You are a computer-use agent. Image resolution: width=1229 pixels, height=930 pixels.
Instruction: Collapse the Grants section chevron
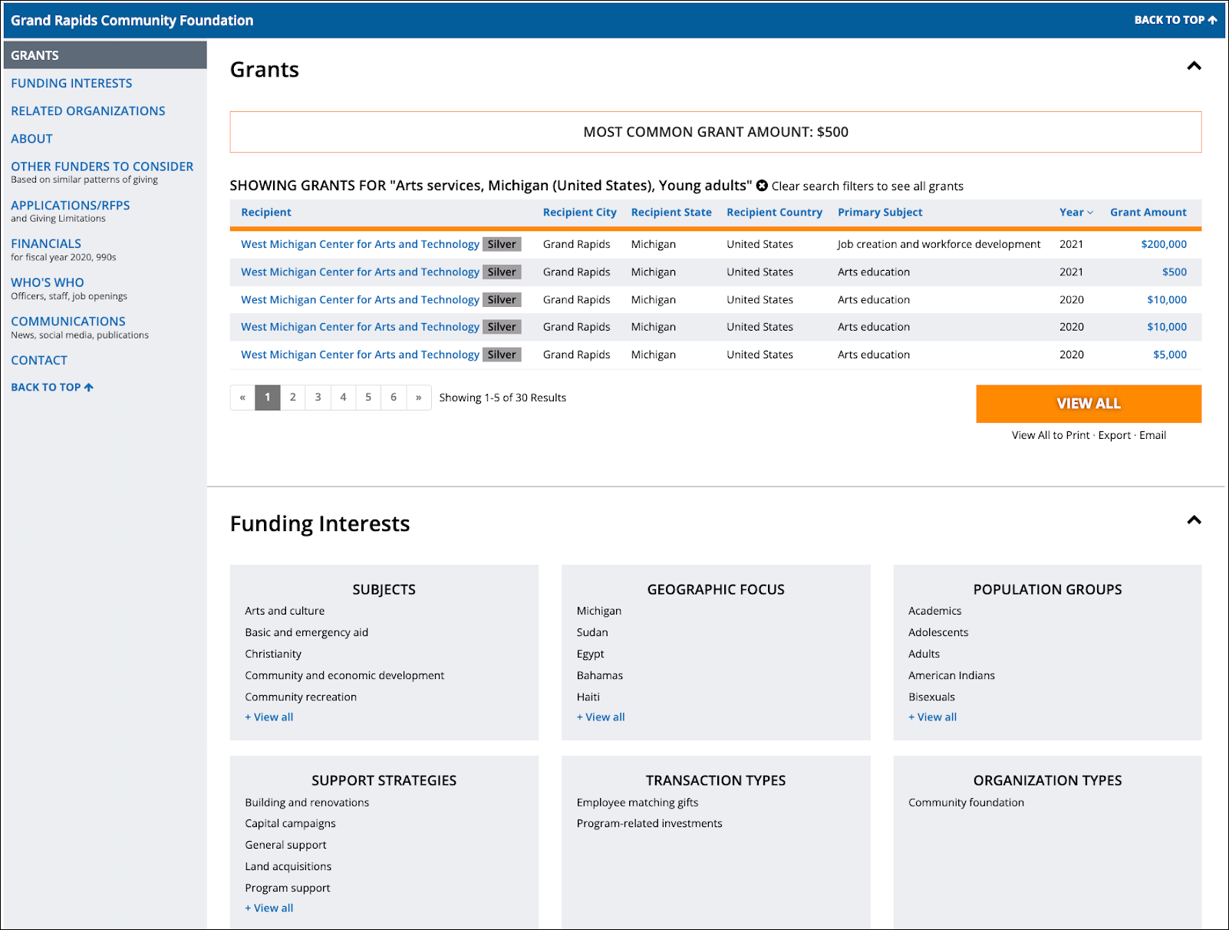coord(1194,67)
